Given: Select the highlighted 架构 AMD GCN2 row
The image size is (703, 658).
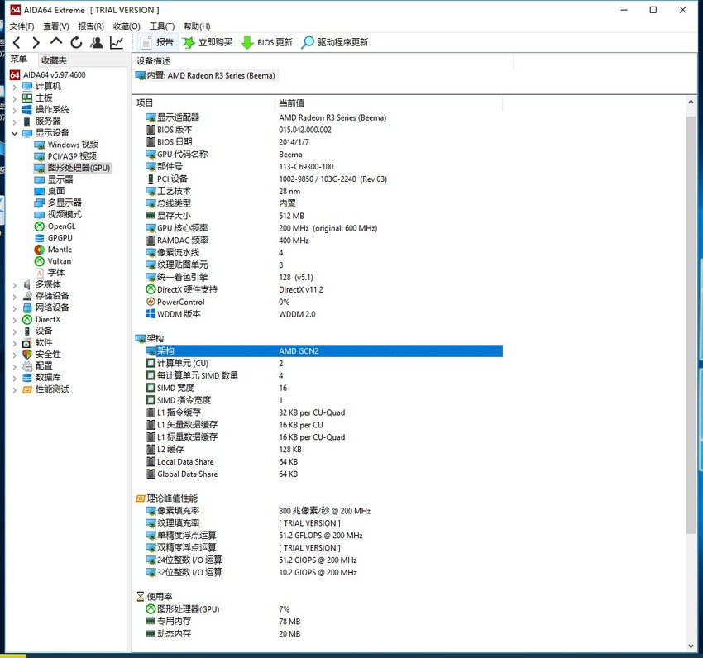Looking at the screenshot, I should 323,351.
